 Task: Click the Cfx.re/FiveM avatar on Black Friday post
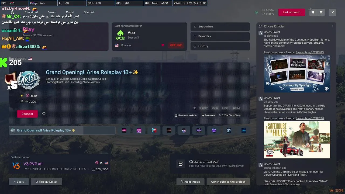(x=261, y=165)
